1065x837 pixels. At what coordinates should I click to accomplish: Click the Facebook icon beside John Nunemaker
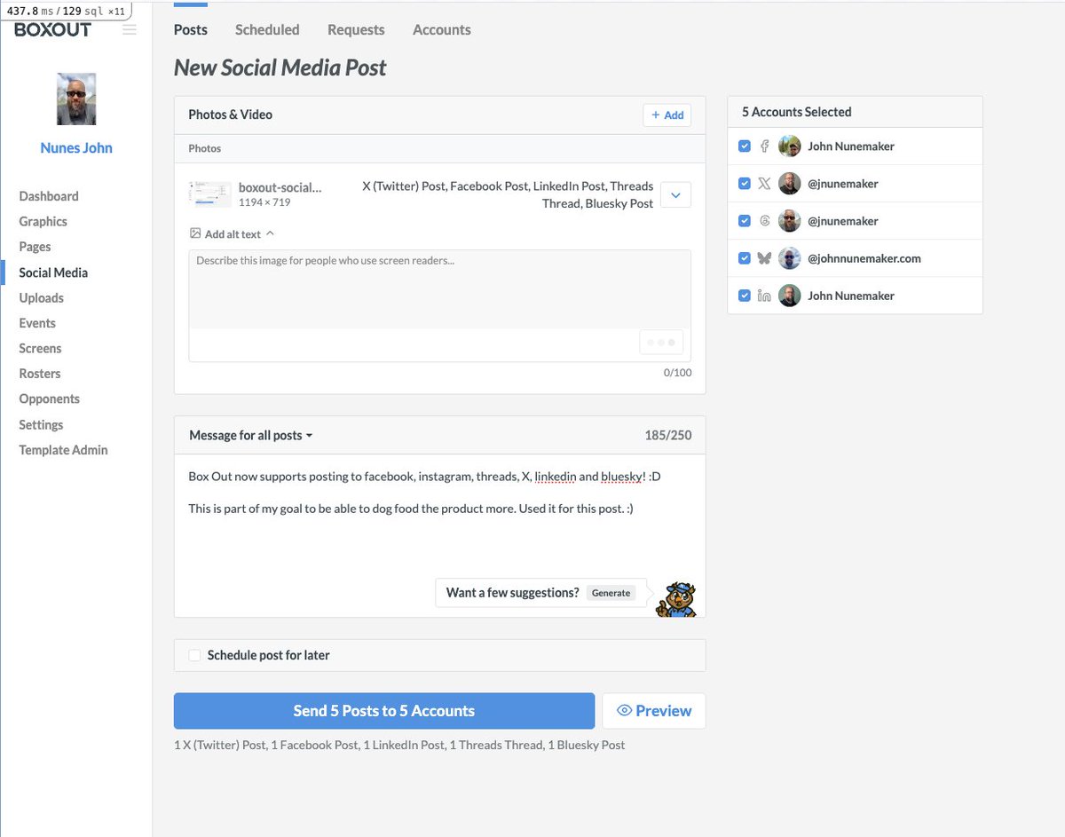[764, 146]
